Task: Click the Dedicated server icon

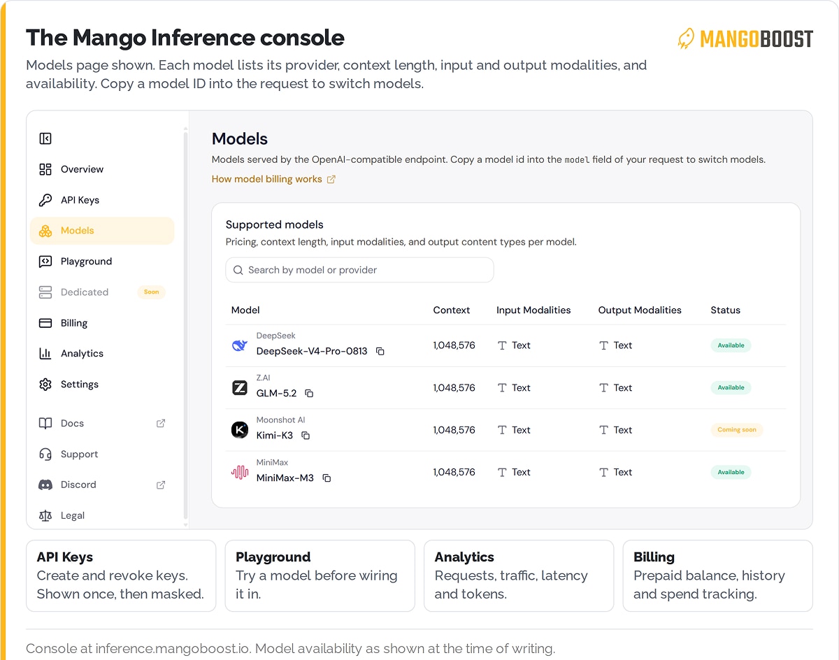Action: [x=45, y=292]
